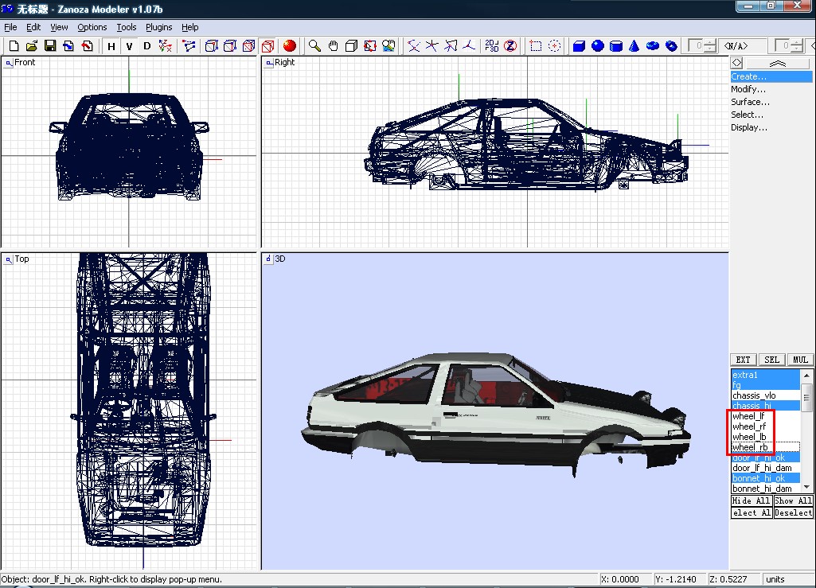Click the 2D/3D switch icon
Viewport: 816px width, 588px height.
[x=492, y=46]
